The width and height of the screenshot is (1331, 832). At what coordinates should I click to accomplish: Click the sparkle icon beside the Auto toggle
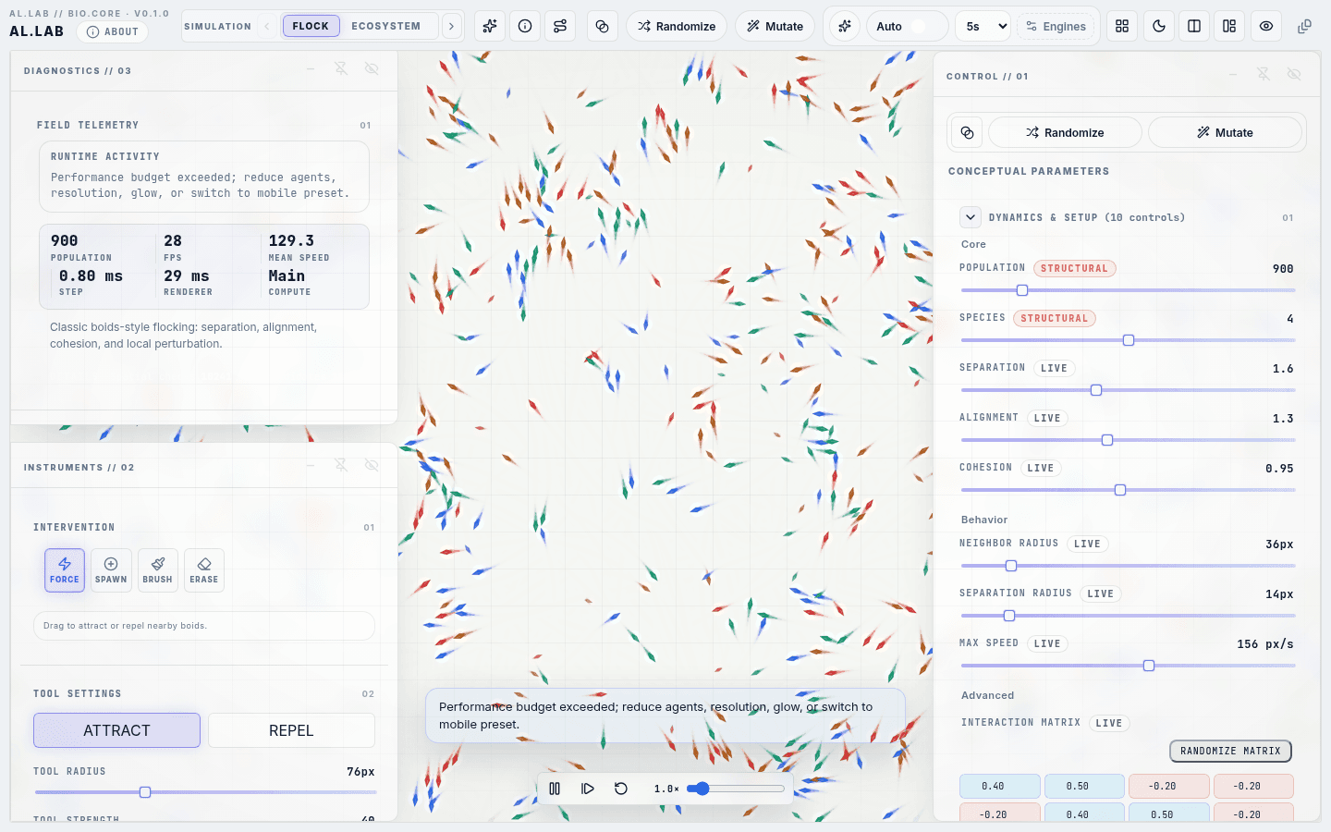pyautogui.click(x=845, y=26)
